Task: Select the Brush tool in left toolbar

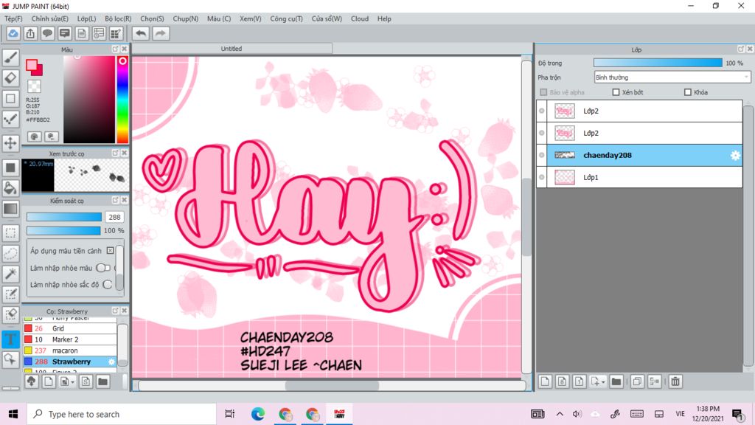Action: pos(10,58)
